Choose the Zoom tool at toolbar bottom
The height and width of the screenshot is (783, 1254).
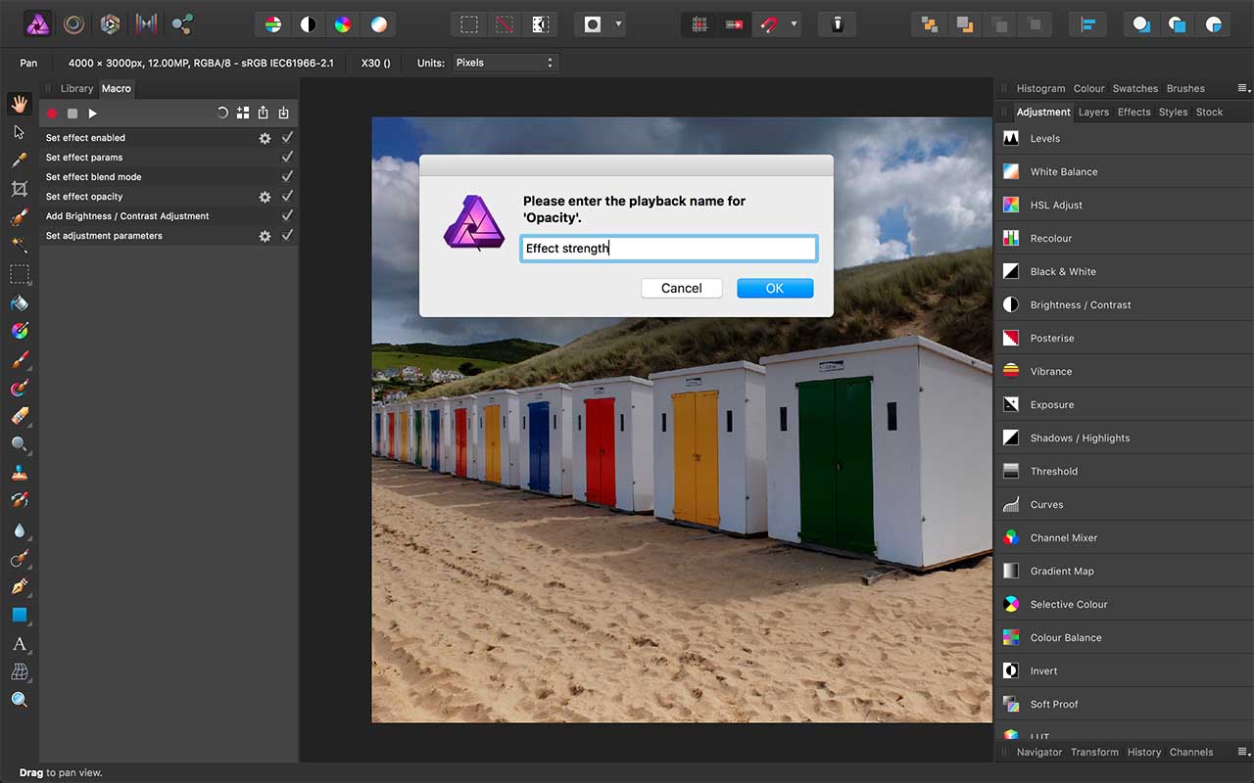click(20, 700)
